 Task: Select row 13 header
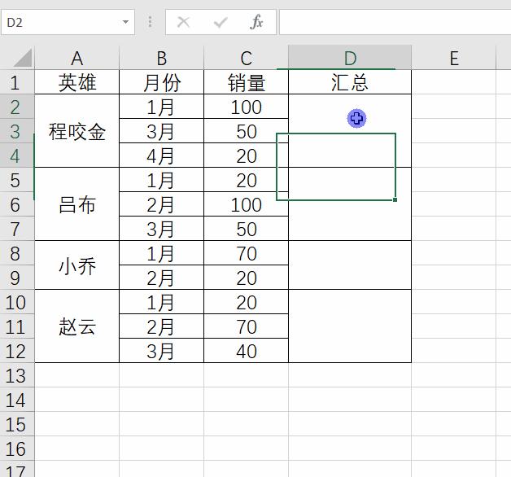coord(17,375)
